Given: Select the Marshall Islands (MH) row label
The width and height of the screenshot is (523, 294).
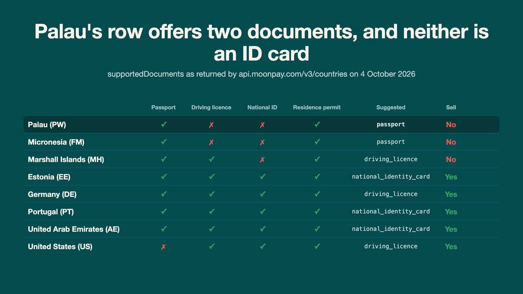Looking at the screenshot, I should click(66, 159).
